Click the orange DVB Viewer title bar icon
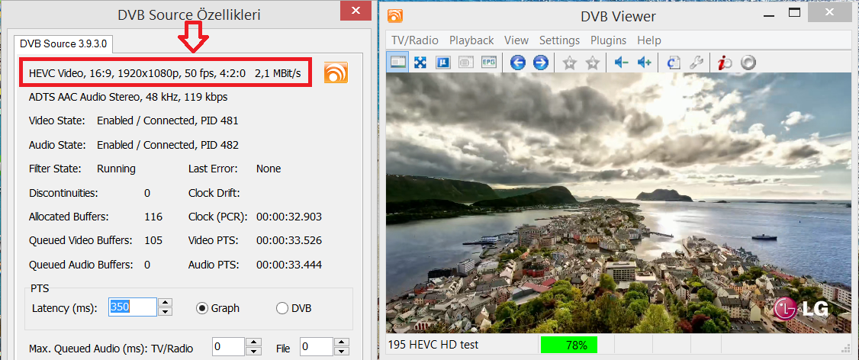 (x=395, y=15)
